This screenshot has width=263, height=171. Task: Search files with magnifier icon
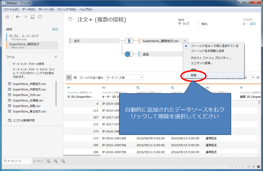pos(56,57)
